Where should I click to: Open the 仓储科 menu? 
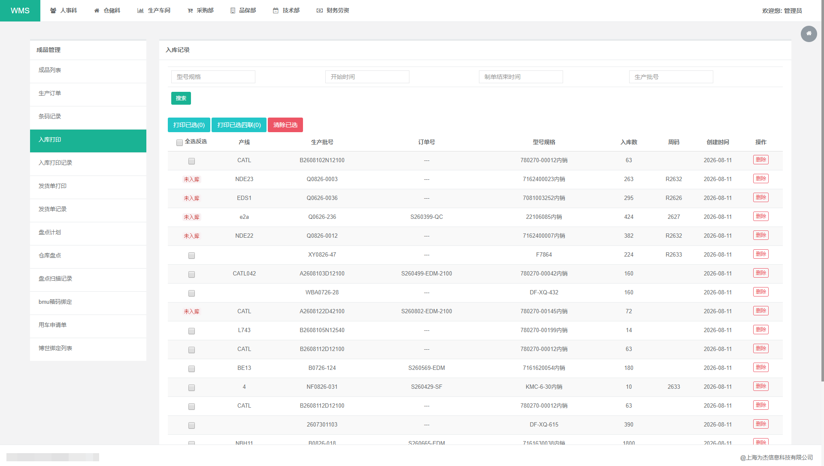pyautogui.click(x=107, y=11)
